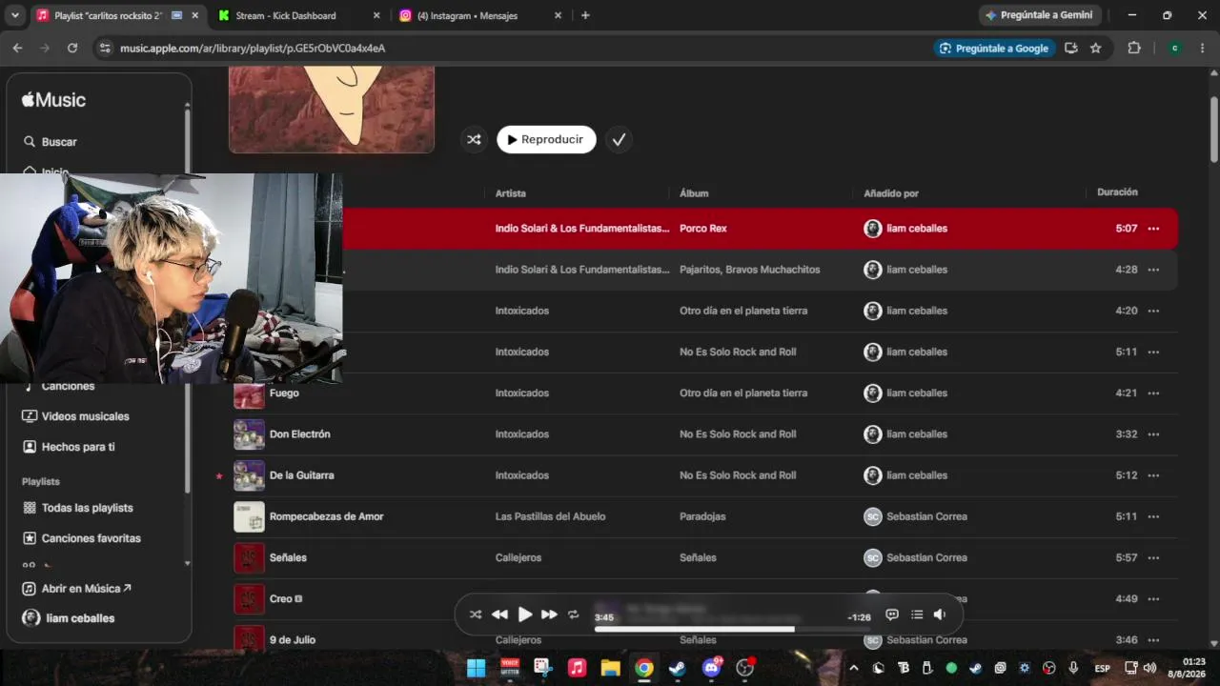This screenshot has height=686, width=1220.
Task: Open more options for the Señales track
Action: pos(1153,557)
